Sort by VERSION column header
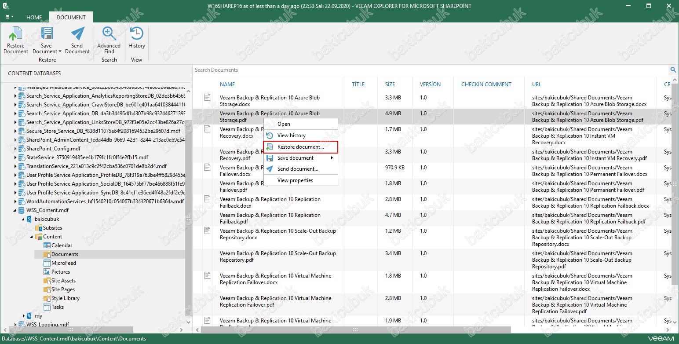This screenshot has width=679, height=344. [430, 84]
